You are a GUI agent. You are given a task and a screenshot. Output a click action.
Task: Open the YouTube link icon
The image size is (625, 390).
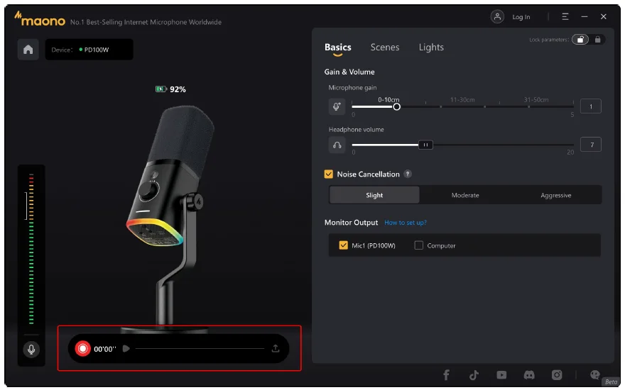pos(502,374)
